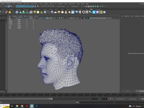The height and width of the screenshot is (108, 144).
Task: Click the cone spotlight shelf icon
Action: coord(66,12)
